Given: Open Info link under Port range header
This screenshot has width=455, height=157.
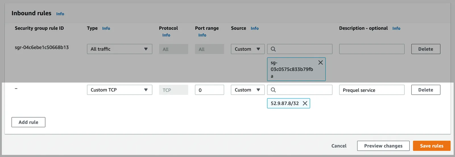Looking at the screenshot, I should [202, 35].
